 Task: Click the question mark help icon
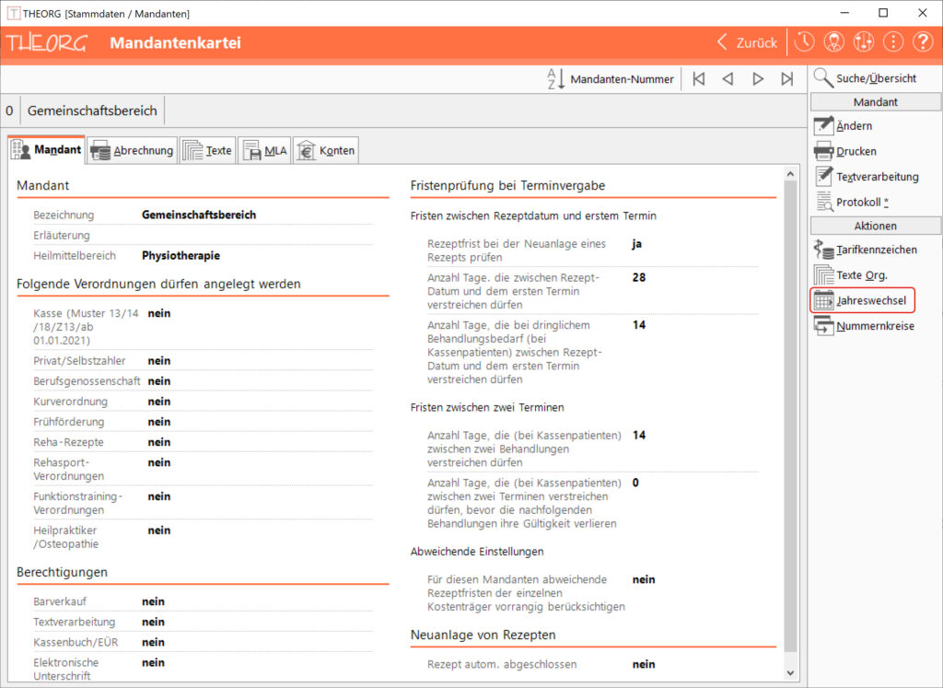923,42
